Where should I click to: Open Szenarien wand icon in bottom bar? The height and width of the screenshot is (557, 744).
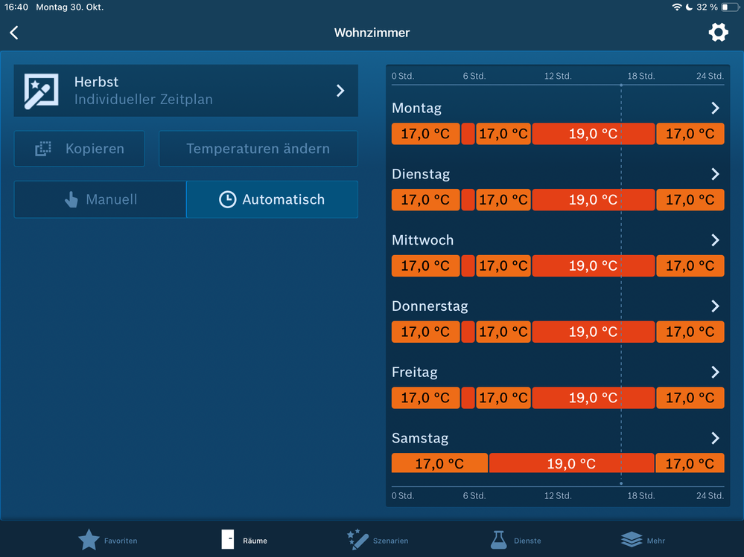coord(358,540)
